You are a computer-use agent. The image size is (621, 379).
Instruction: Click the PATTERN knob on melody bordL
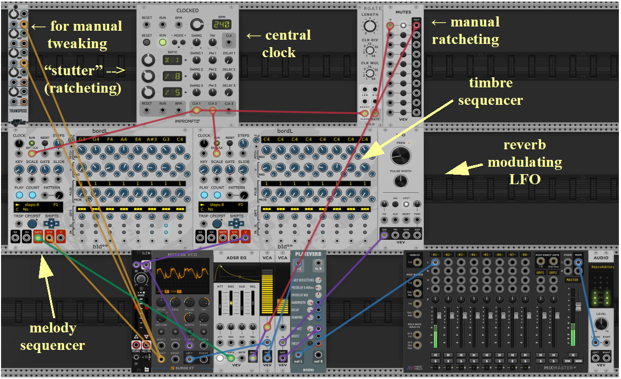(x=59, y=195)
